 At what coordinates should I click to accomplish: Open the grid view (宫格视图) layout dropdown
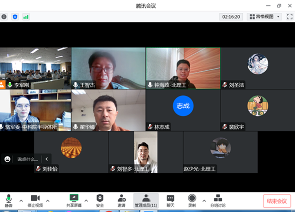265,17
